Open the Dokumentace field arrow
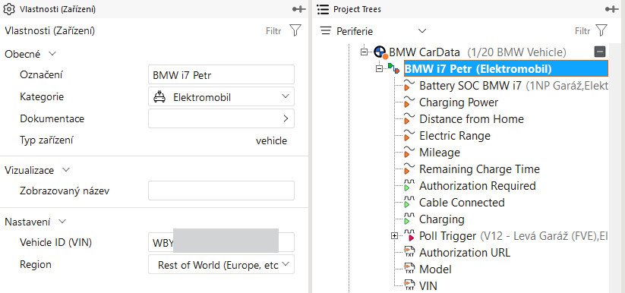 [286, 118]
